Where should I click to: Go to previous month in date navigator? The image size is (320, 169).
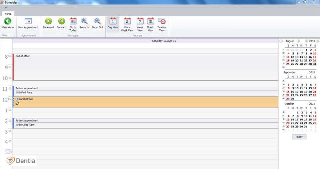[281, 41]
